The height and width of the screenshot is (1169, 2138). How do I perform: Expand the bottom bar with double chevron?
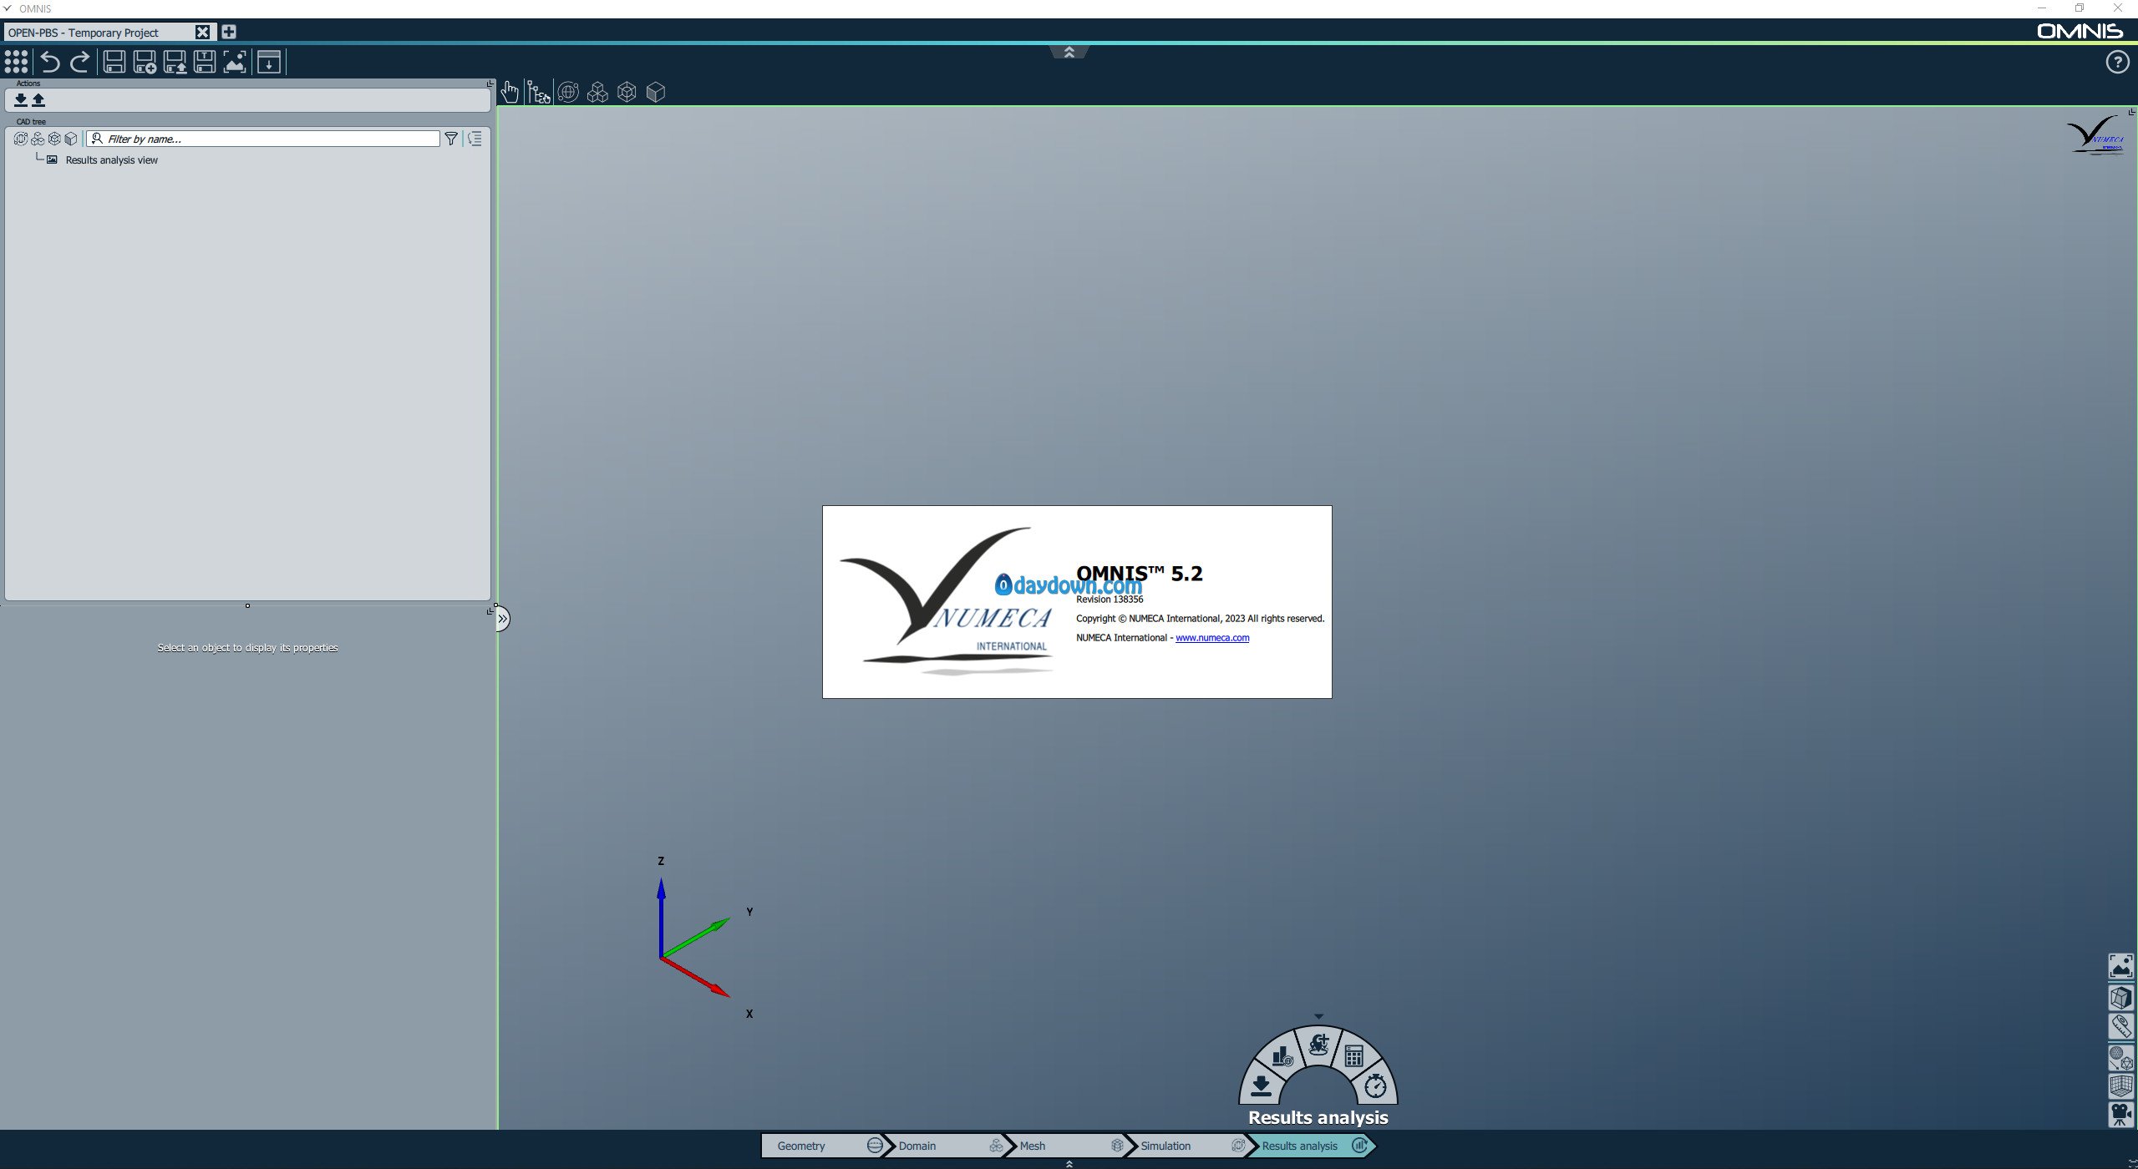click(1069, 1163)
